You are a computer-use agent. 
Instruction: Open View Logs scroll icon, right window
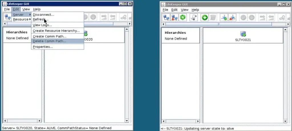tap(194, 18)
